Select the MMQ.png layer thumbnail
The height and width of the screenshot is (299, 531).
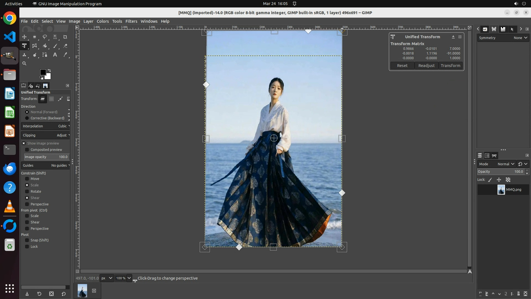click(501, 190)
